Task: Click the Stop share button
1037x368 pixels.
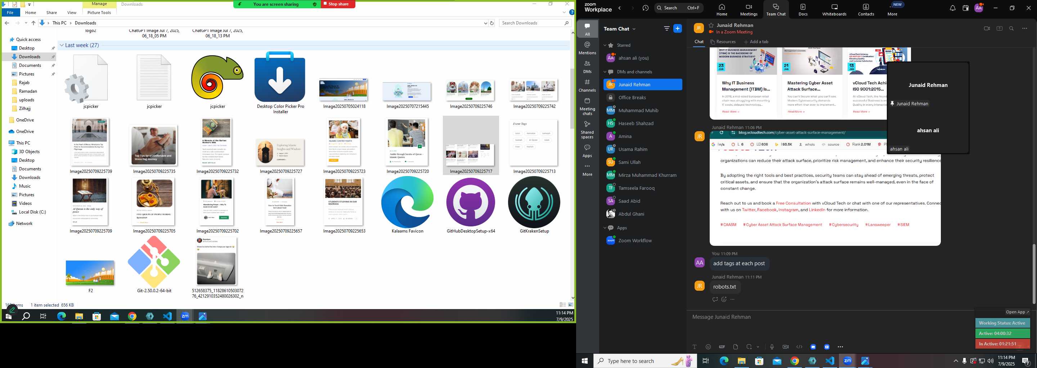Action: click(x=338, y=4)
